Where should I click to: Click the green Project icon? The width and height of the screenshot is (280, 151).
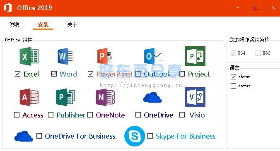195,56
